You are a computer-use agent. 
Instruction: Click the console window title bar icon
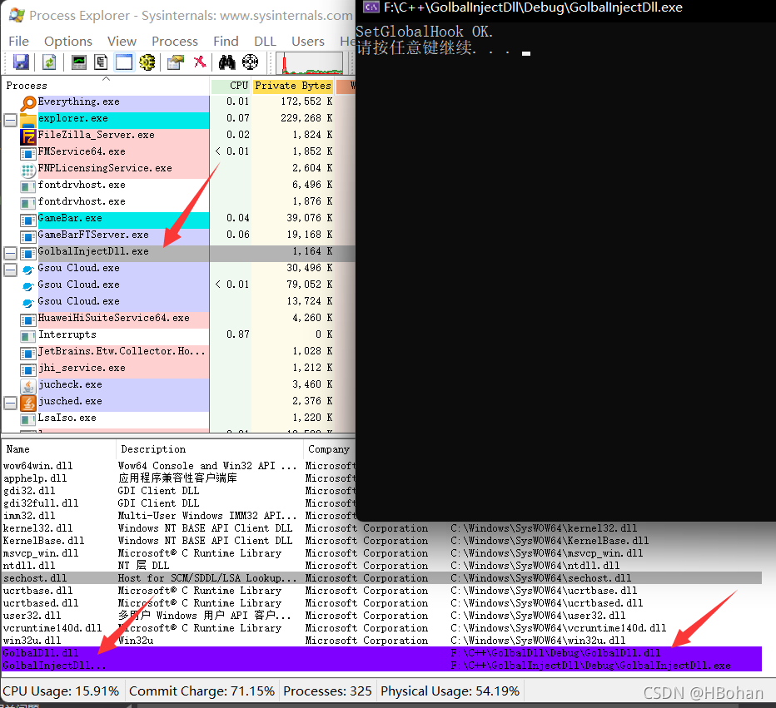(371, 7)
